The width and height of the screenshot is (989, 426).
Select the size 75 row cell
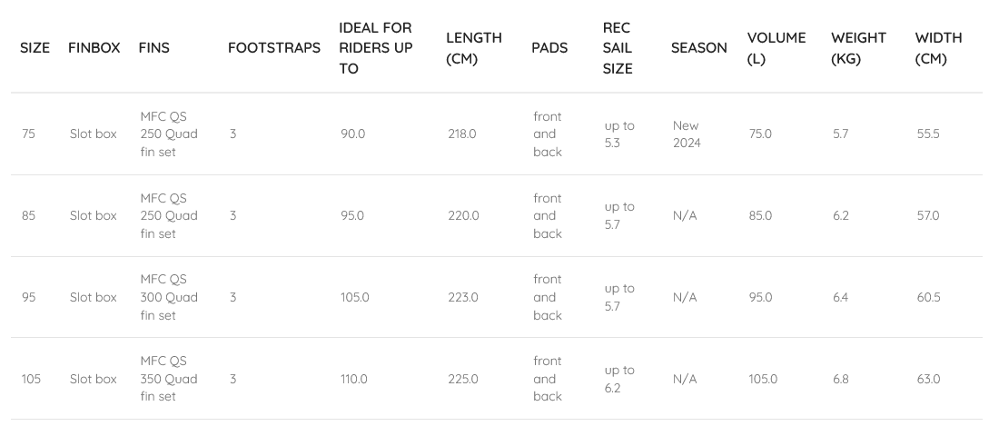click(x=29, y=134)
